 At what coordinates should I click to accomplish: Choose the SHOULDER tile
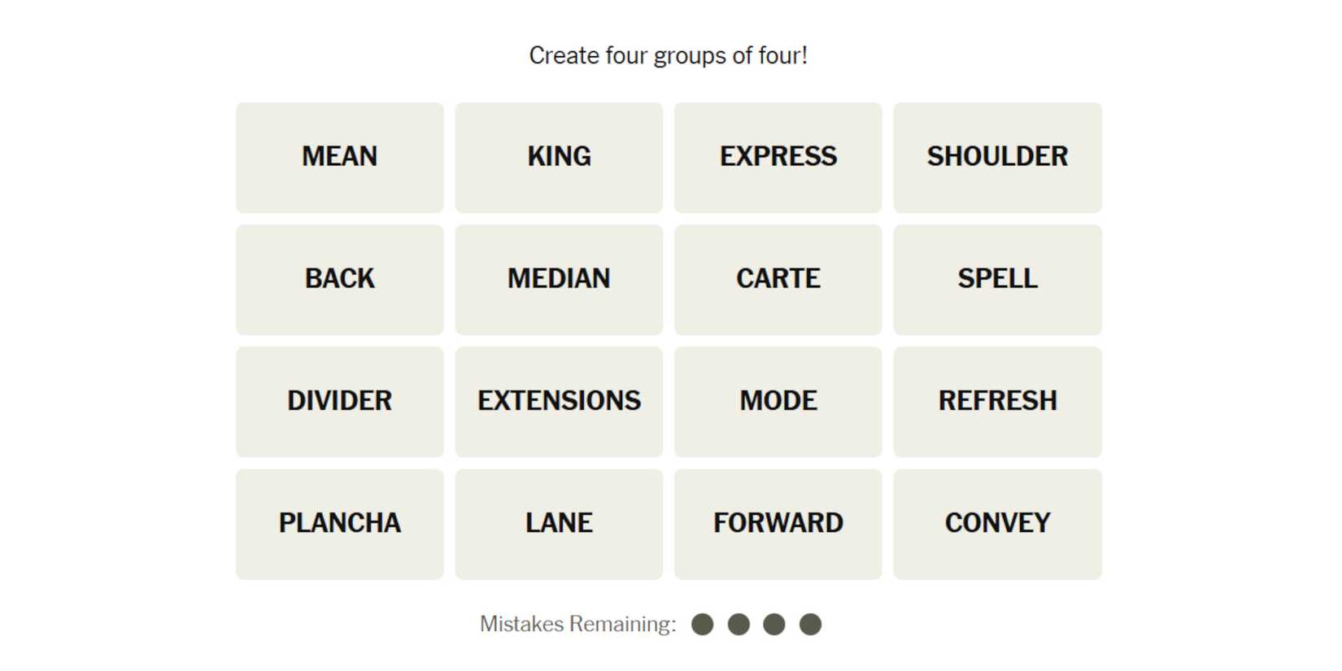pos(997,157)
